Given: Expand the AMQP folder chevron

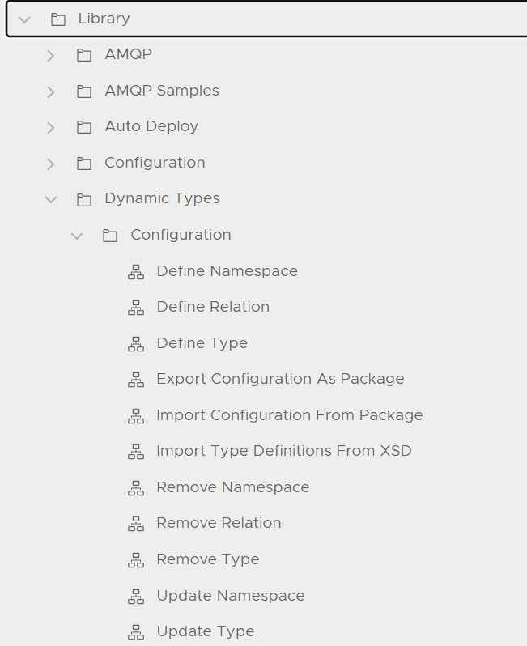Looking at the screenshot, I should pyautogui.click(x=51, y=56).
